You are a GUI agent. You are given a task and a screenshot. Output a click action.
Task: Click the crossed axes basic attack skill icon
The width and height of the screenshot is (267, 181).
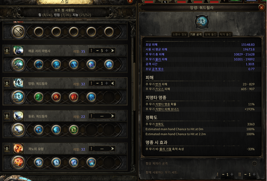[x=18, y=32]
